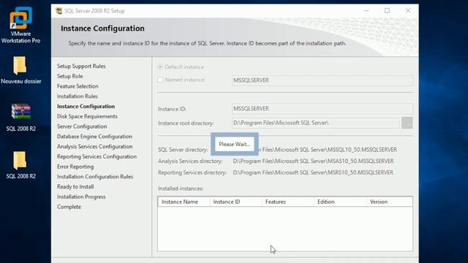Screen dimensions: 468x263
Task: Click the Installed instances label
Action: (x=181, y=188)
